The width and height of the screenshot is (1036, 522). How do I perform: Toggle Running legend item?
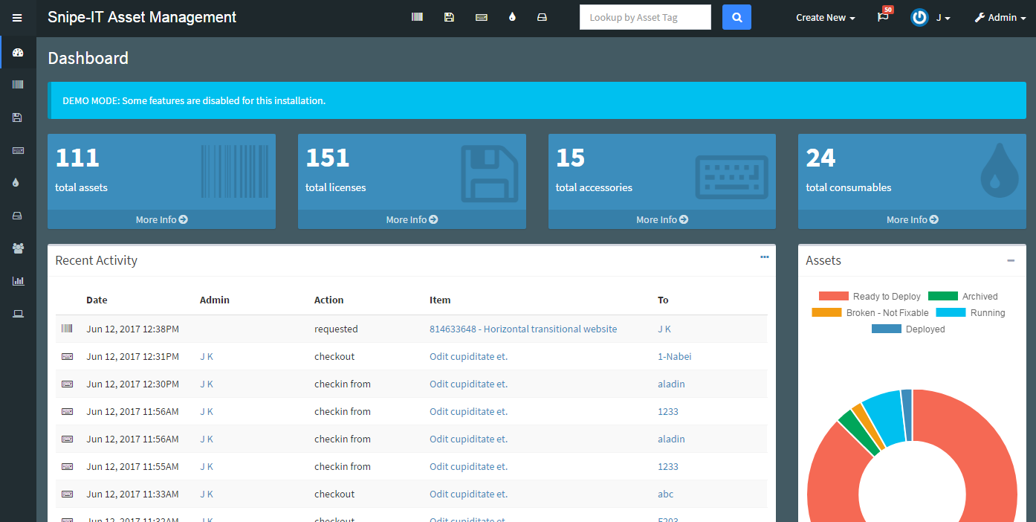point(971,312)
